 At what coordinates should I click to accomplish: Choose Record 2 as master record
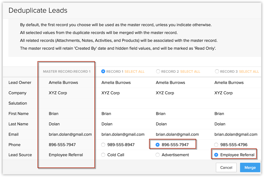(x=158, y=72)
